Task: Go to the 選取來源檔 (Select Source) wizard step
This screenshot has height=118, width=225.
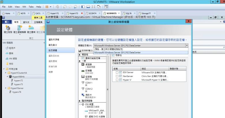Action: coord(54,39)
